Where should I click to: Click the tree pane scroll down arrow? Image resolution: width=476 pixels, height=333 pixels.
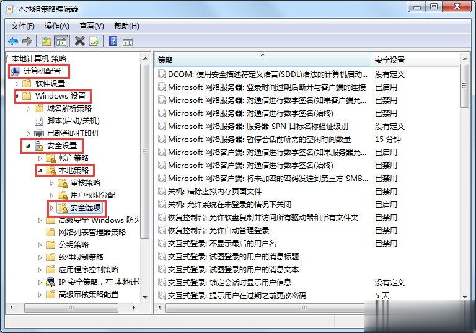145,297
